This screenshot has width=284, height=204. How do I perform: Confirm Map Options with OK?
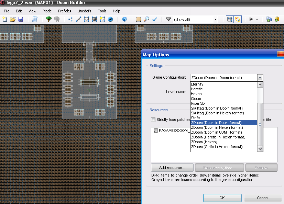(x=222, y=198)
